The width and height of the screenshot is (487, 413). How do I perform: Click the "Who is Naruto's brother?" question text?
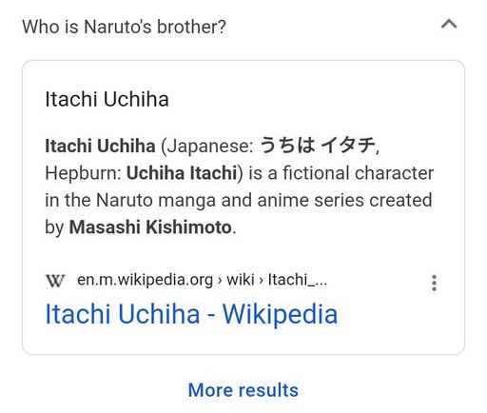[x=125, y=27]
